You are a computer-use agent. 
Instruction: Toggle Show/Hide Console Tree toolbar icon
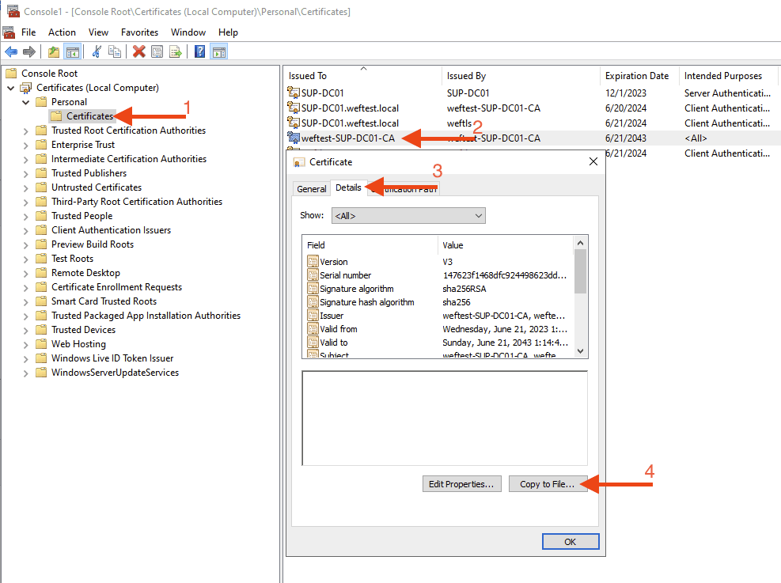73,51
